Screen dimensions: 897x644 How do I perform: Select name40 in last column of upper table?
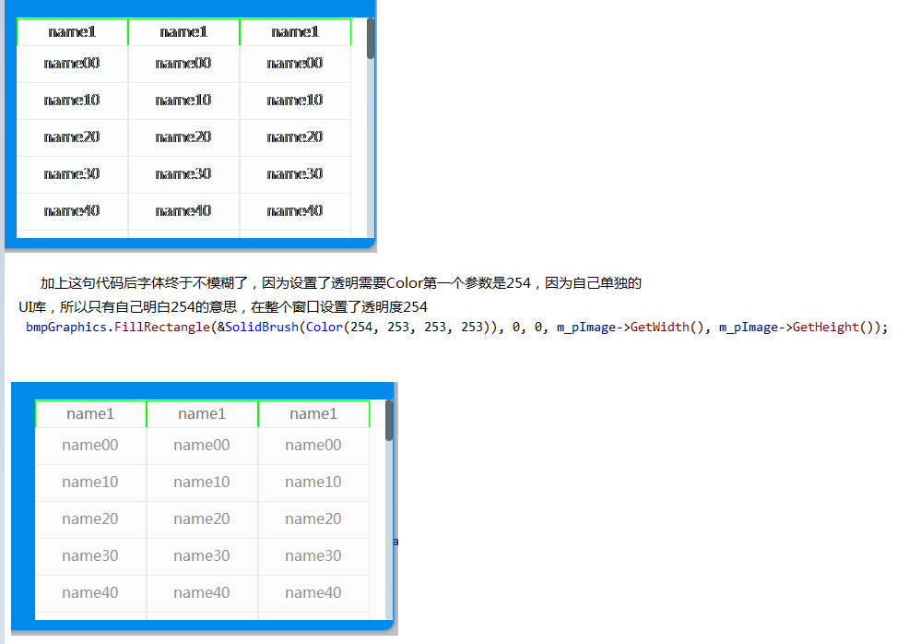coord(295,211)
